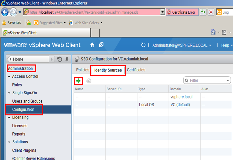Viewport: 233px width, 160px height.
Task: Sort by the Domain column header
Action: (184, 89)
